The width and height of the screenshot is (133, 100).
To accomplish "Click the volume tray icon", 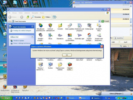I will [x=123, y=98].
